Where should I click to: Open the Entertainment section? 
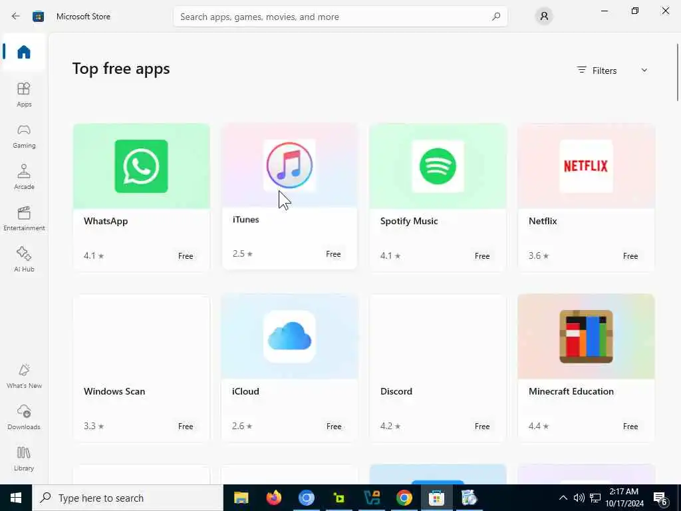pos(24,218)
